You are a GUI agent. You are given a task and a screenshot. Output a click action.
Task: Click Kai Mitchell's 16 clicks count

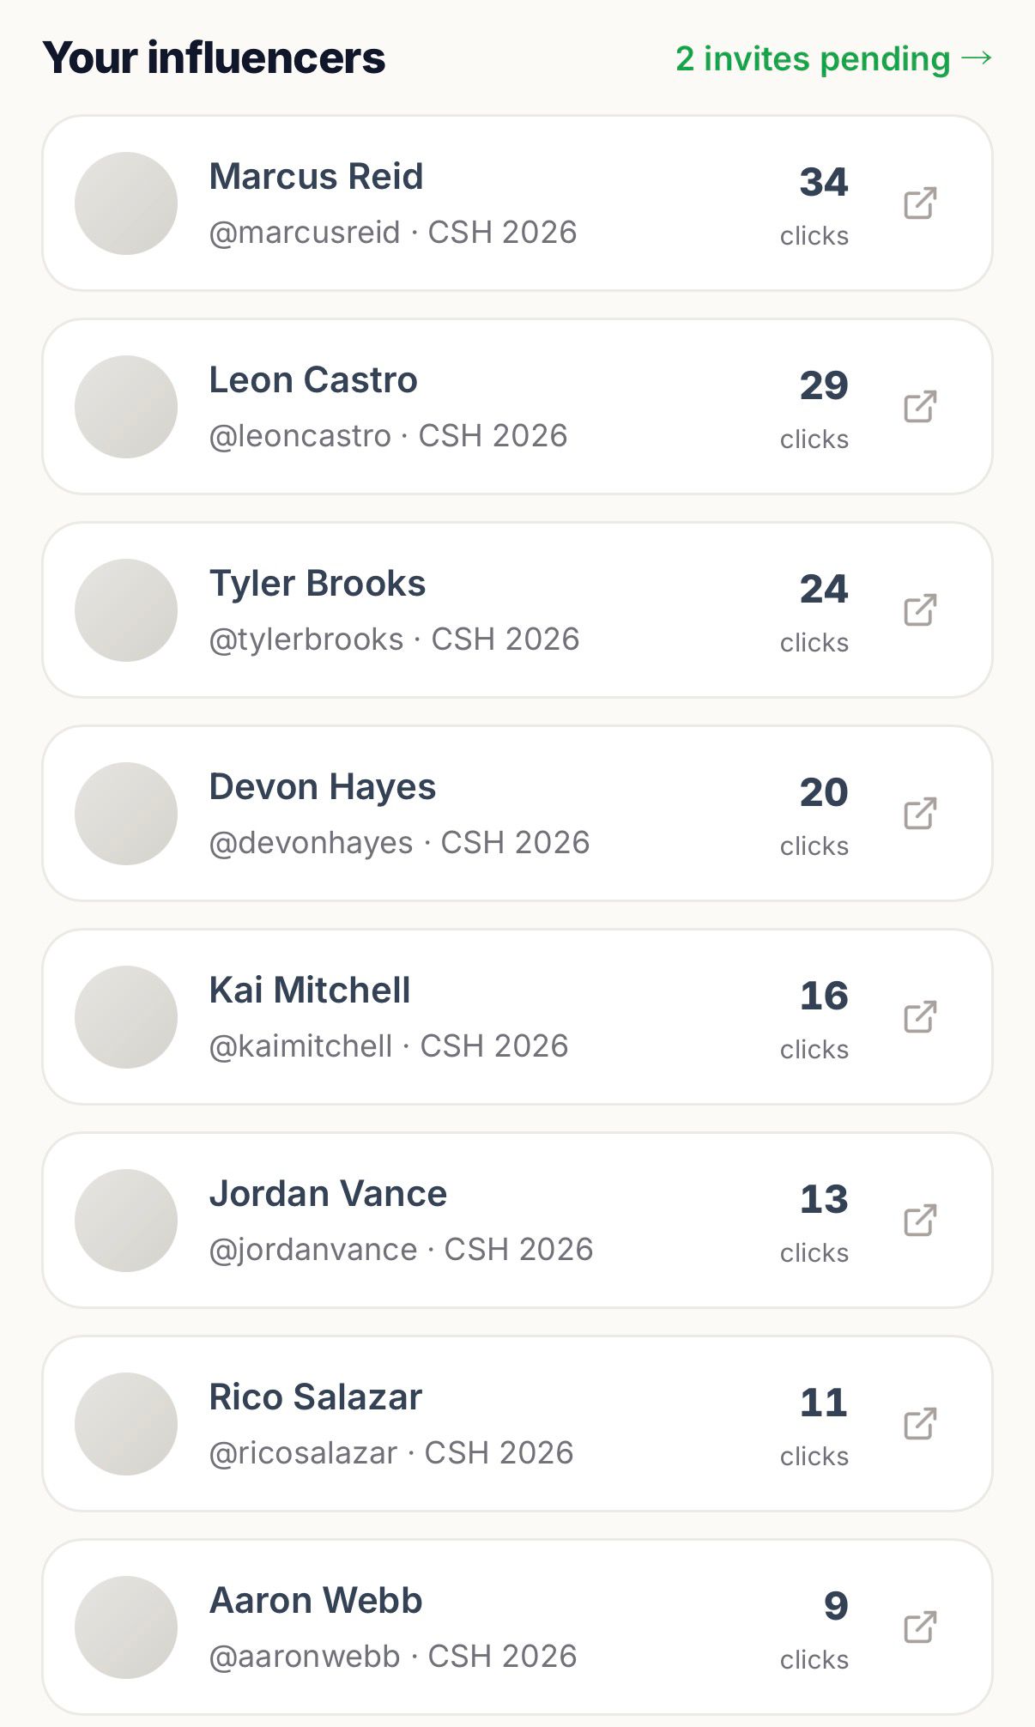click(814, 1019)
